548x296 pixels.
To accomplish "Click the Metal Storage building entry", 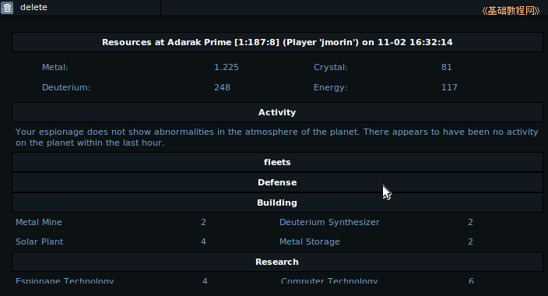I will (x=310, y=241).
